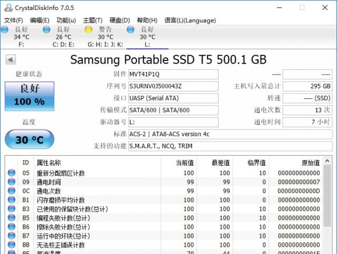Click the status orb for attribute BB
337x254 pixels.
click(11, 245)
